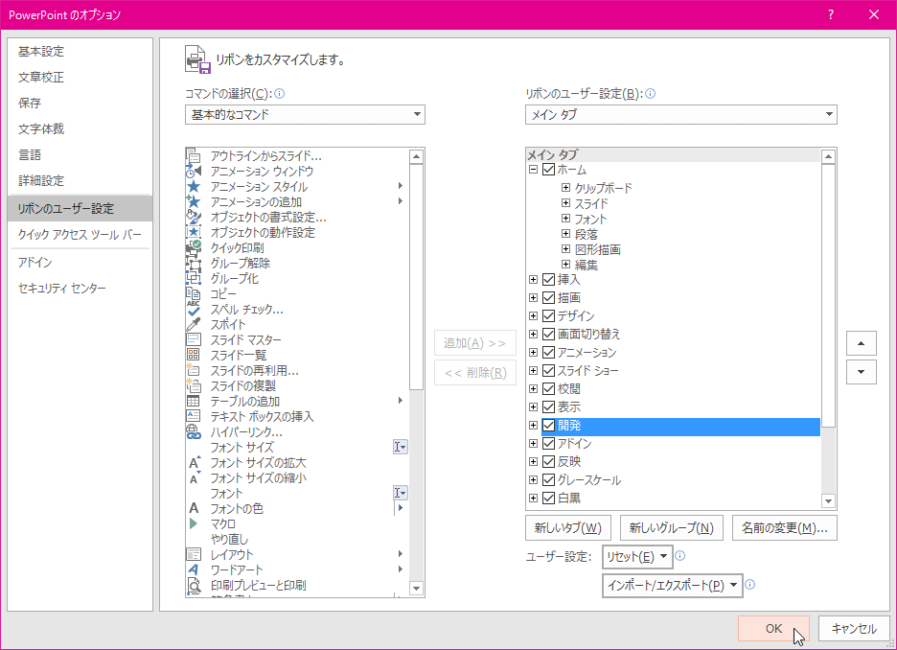The image size is (897, 650).
Task: Click the スペル チェック icon
Action: pos(194,309)
